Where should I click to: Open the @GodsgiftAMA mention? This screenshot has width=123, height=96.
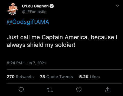coord(28,22)
